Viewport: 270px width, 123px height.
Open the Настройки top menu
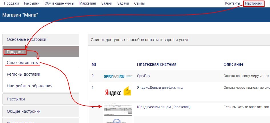click(x=254, y=3)
